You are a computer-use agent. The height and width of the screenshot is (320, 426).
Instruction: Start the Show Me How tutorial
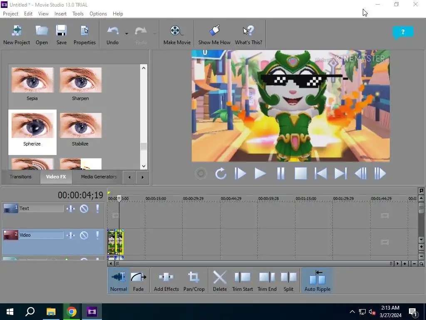click(x=214, y=35)
